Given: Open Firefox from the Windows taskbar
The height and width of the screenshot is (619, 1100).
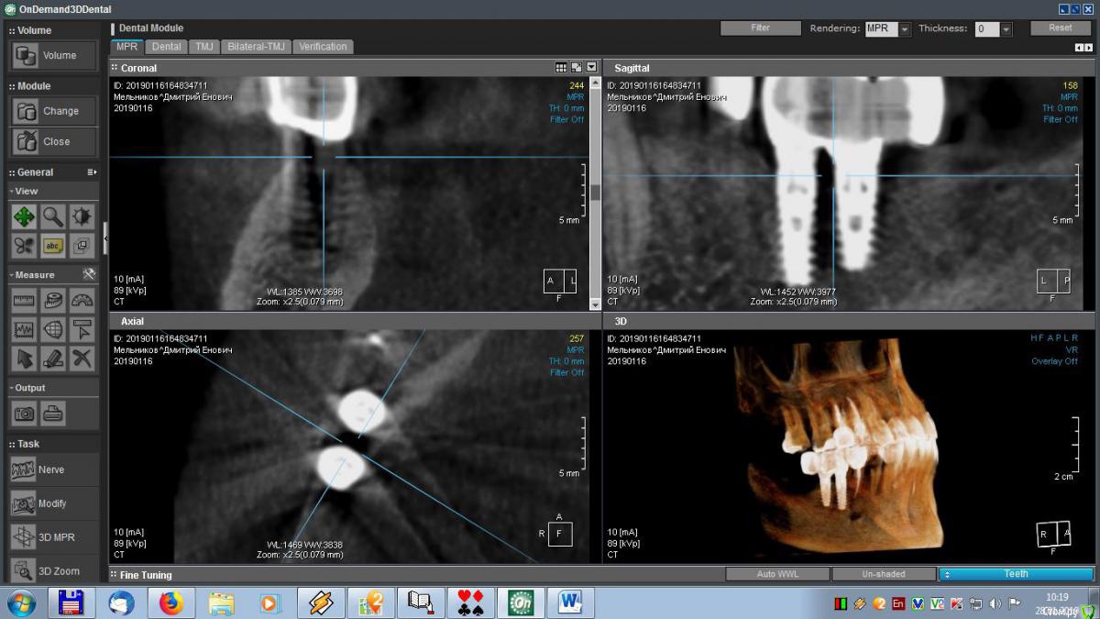Looking at the screenshot, I should (x=171, y=602).
